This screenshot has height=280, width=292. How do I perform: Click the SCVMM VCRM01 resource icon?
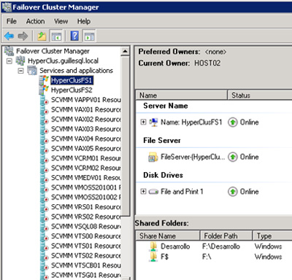pos(45,158)
